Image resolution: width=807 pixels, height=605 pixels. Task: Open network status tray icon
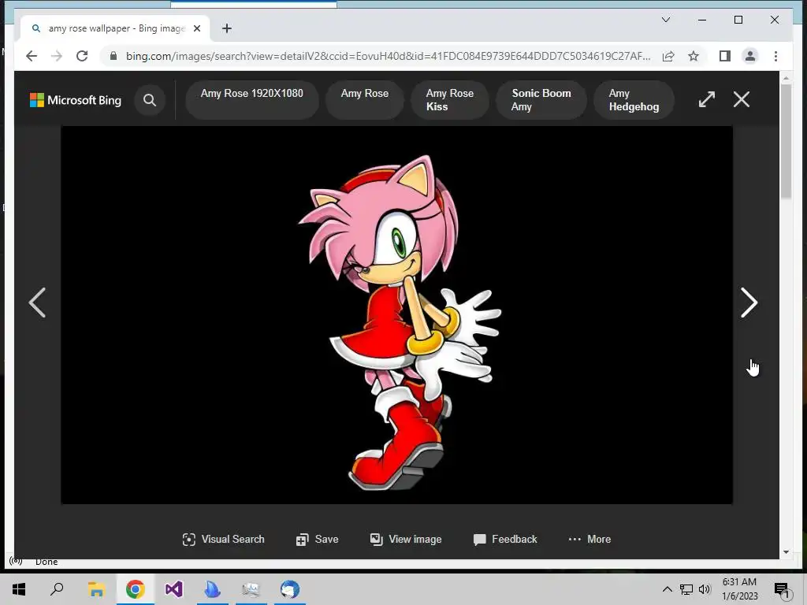pos(686,589)
